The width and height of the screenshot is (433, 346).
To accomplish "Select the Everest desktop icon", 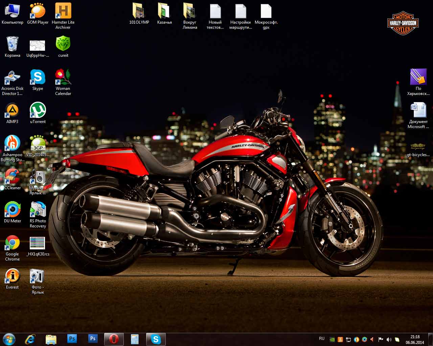I will (12, 276).
